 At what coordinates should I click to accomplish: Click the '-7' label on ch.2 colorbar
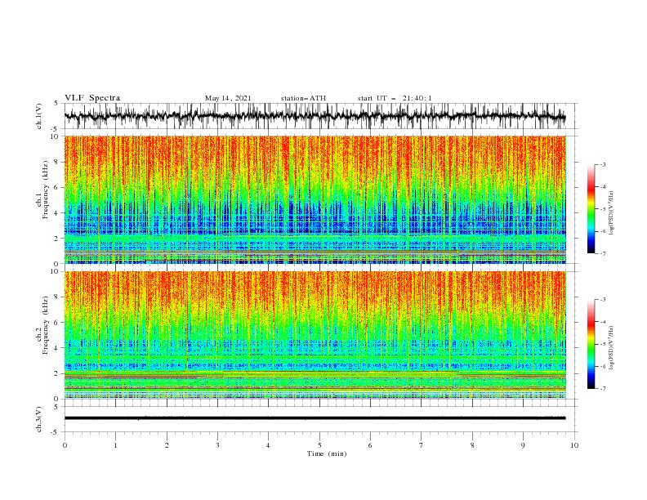click(x=602, y=389)
